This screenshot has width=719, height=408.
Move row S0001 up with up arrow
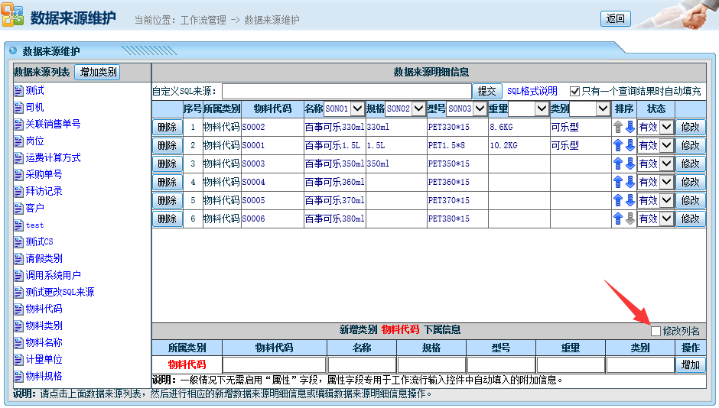pyautogui.click(x=618, y=145)
